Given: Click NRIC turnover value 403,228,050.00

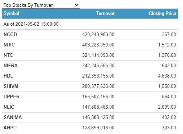Looking at the screenshot, I should [x=98, y=45].
